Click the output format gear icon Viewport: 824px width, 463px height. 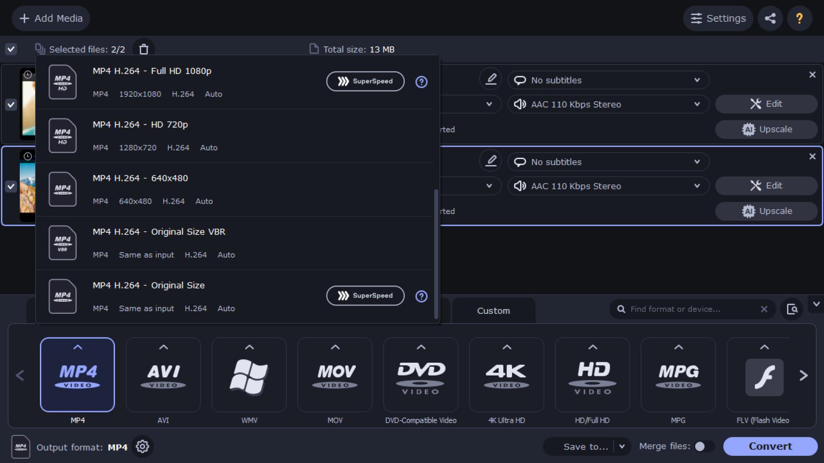pyautogui.click(x=142, y=446)
